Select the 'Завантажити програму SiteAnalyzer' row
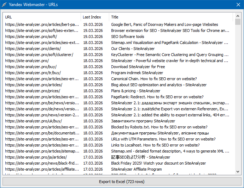Viewport: 244px width, 188px height. pyautogui.click(x=119, y=121)
